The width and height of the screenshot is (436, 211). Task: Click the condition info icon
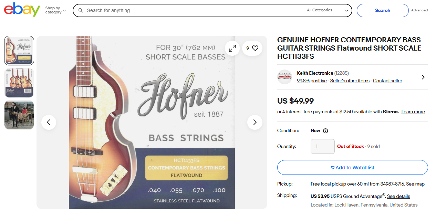coord(325,131)
